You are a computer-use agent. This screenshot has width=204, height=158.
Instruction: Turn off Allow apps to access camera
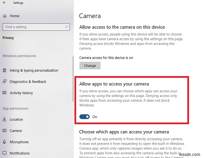click(x=85, y=117)
